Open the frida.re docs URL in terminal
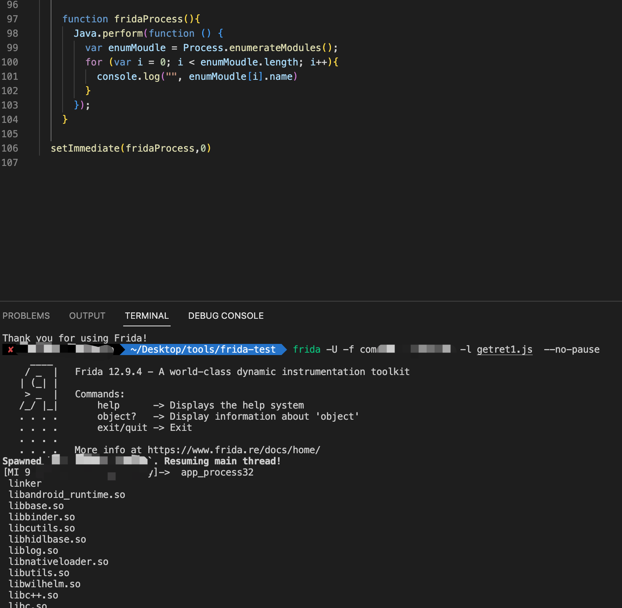This screenshot has height=608, width=622. pyautogui.click(x=234, y=450)
